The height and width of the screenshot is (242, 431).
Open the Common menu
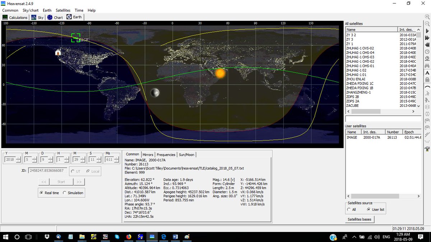(x=10, y=10)
